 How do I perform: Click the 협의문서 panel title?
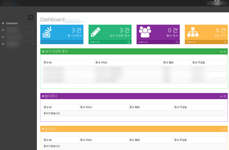click(x=51, y=96)
